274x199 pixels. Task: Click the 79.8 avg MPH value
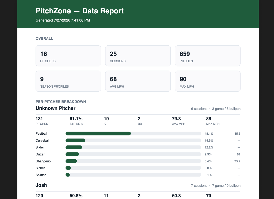click(x=176, y=119)
